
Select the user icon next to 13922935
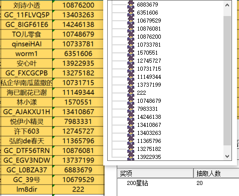(131, 156)
